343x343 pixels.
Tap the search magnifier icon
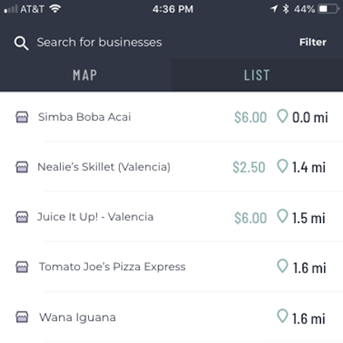[21, 43]
